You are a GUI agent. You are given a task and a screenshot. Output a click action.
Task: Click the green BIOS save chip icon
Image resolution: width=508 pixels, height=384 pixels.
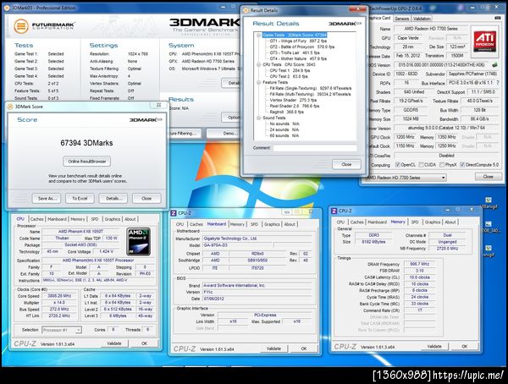point(494,65)
